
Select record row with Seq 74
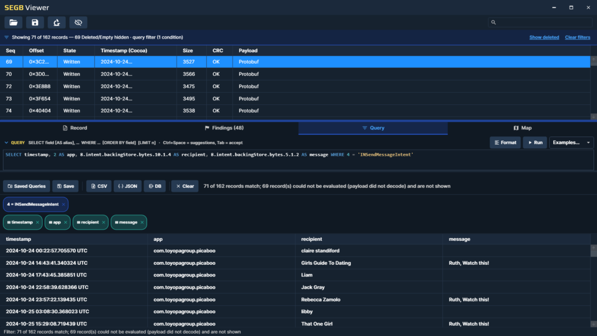[295, 111]
